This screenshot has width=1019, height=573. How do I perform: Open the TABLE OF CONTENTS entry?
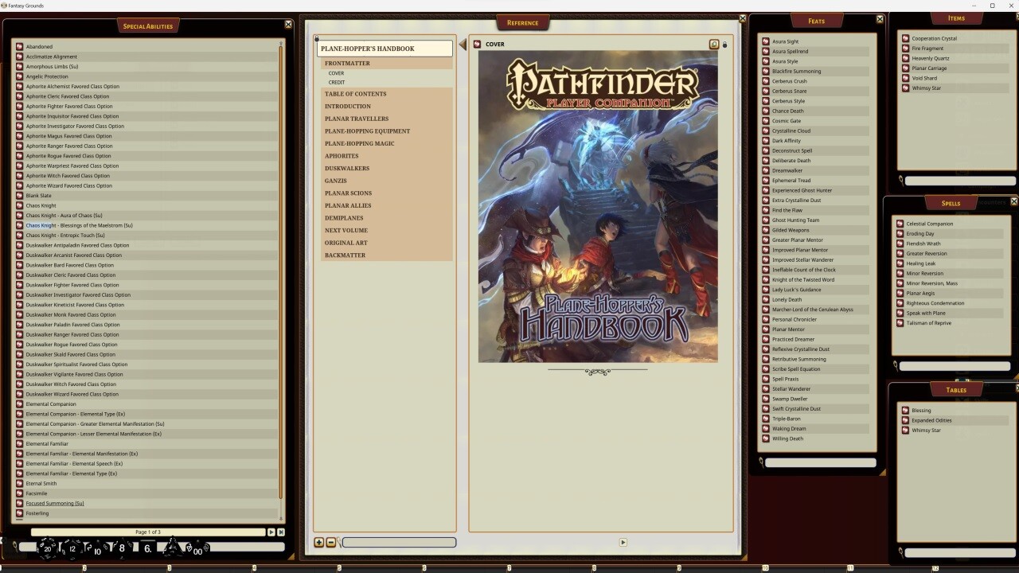[x=355, y=94]
